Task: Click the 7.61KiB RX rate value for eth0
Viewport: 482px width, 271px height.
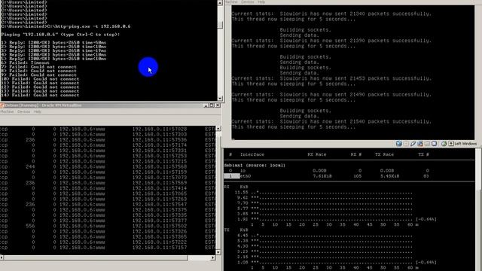Action: point(322,176)
